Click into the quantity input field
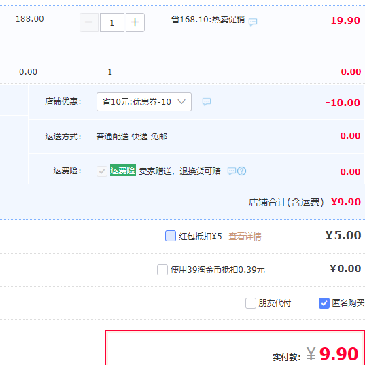Screen dimensions: 365x365 (x=112, y=22)
